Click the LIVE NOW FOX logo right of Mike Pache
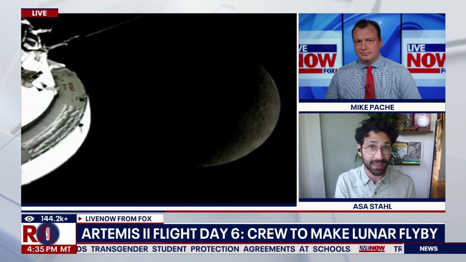 pos(425,58)
